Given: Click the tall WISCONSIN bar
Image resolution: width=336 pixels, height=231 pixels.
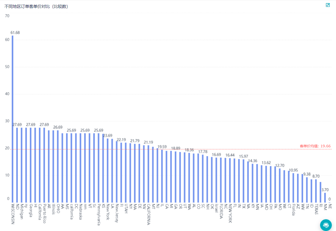Looking at the screenshot, I should [x=13, y=119].
